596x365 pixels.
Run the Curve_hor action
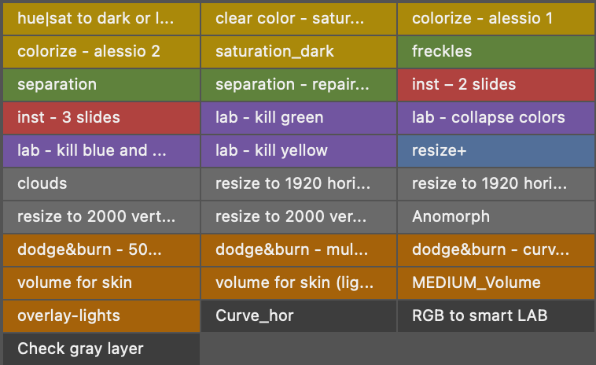pos(298,315)
